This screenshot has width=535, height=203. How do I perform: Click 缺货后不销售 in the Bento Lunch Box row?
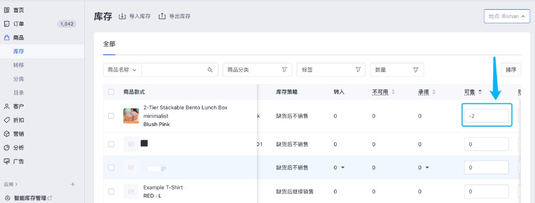point(292,116)
